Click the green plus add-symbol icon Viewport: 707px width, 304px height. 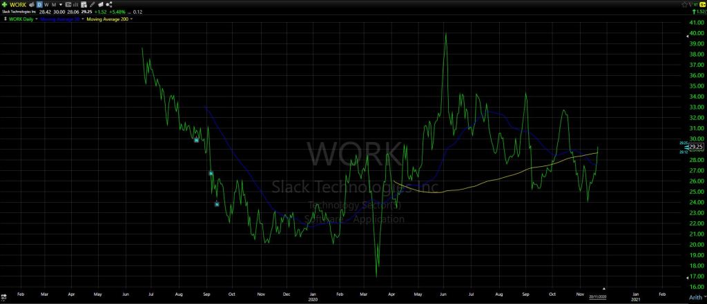click(x=5, y=4)
